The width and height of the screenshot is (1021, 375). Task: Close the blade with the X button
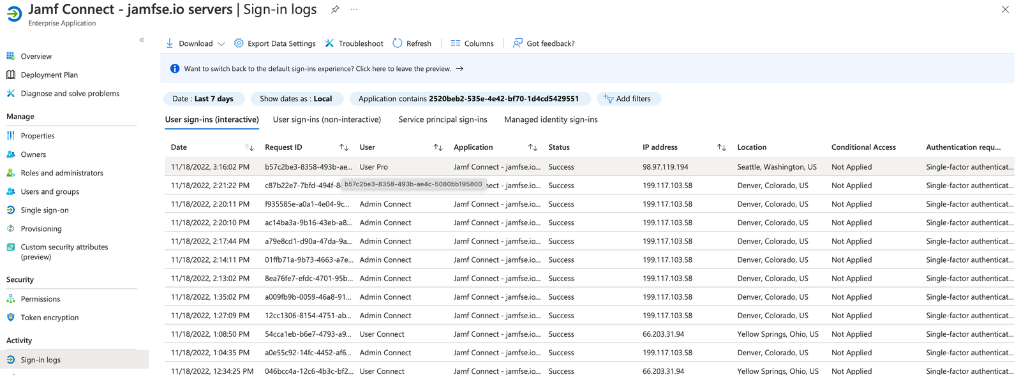tap(1005, 10)
